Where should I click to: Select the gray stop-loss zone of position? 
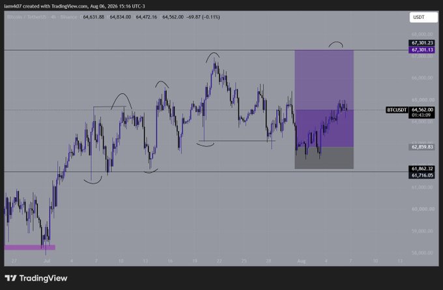pos(324,158)
